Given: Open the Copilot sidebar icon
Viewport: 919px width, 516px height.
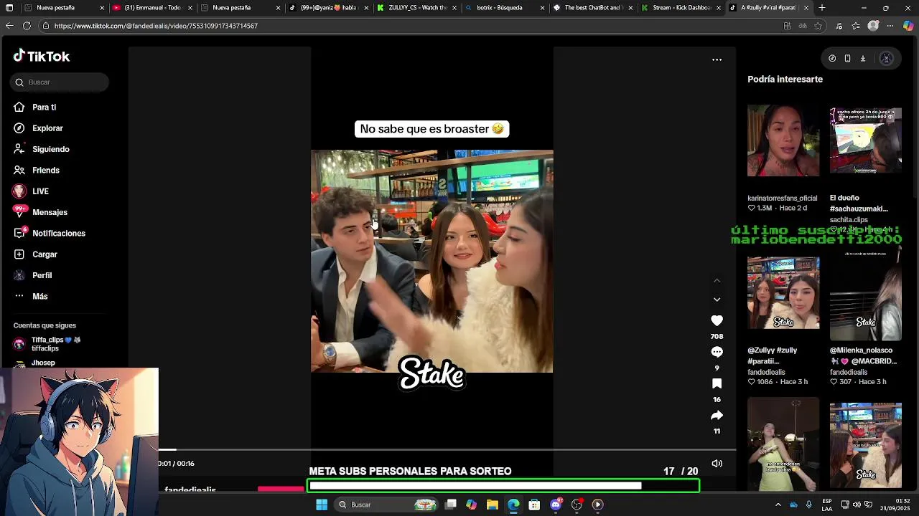Looking at the screenshot, I should [x=908, y=26].
